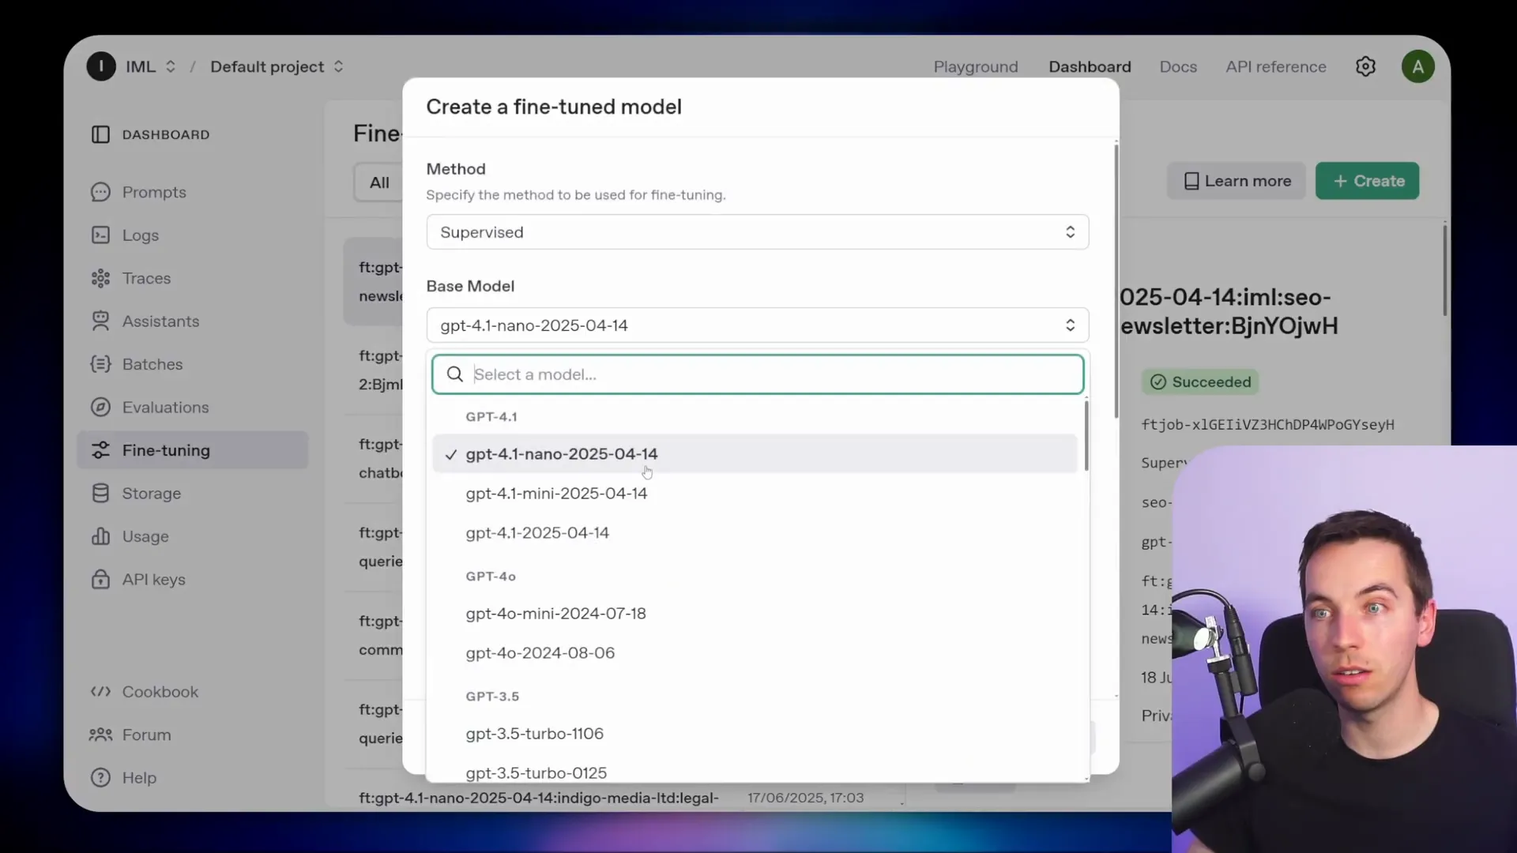Open the legal fine-tune job row at bottom
Image resolution: width=1517 pixels, height=853 pixels.
click(x=539, y=798)
